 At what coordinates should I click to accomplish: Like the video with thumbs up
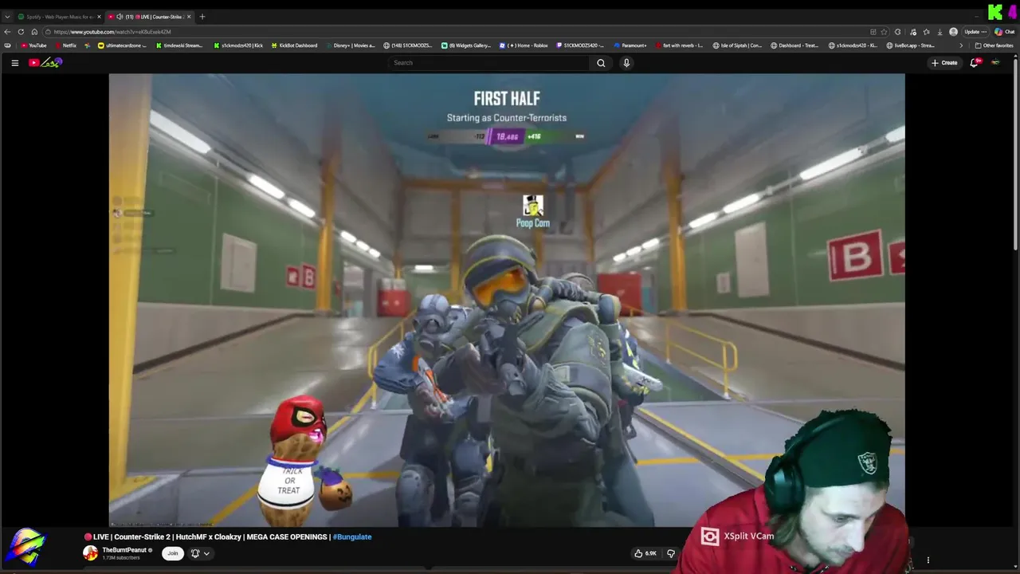[645, 553]
